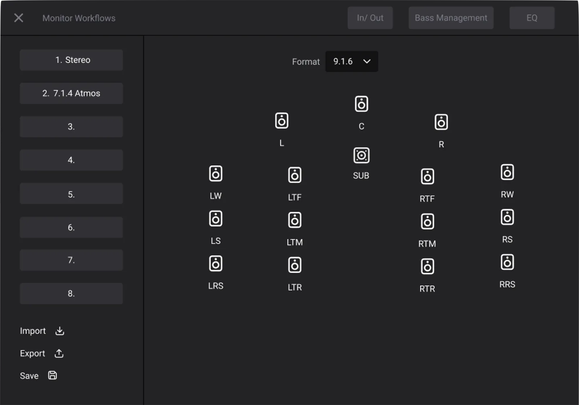Viewport: 579px width, 405px height.
Task: Click the RTF top front speaker
Action: pos(427,177)
